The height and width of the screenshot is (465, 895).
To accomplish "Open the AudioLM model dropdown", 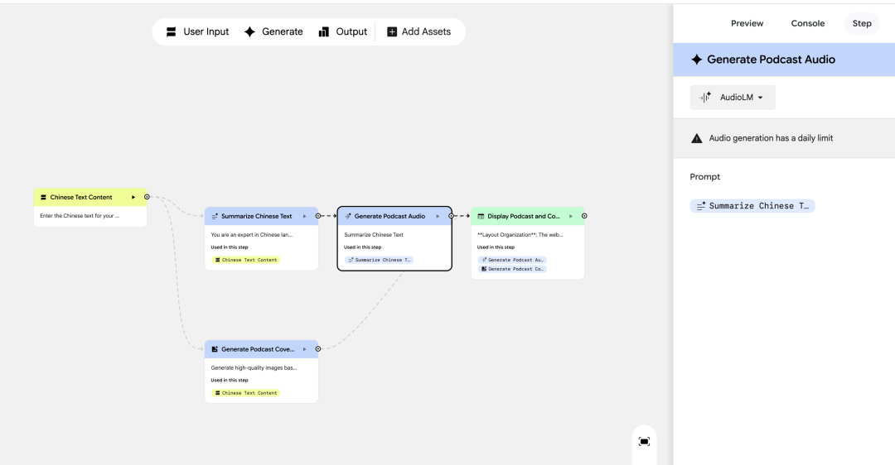I will point(733,97).
